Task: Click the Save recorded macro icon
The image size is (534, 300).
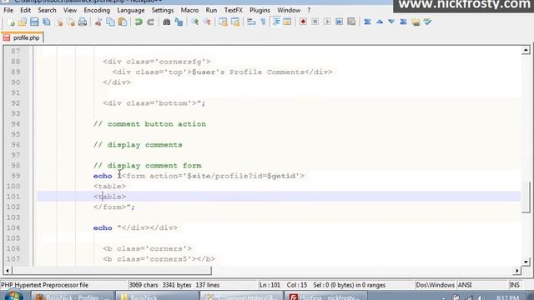Action: click(351, 22)
